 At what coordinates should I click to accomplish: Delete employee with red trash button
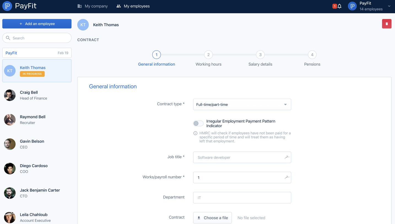click(x=386, y=24)
